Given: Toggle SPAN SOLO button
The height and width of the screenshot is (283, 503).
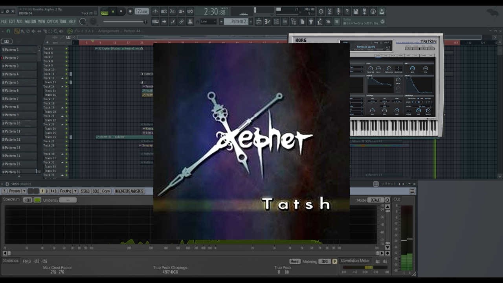Looking at the screenshot, I should tap(96, 191).
